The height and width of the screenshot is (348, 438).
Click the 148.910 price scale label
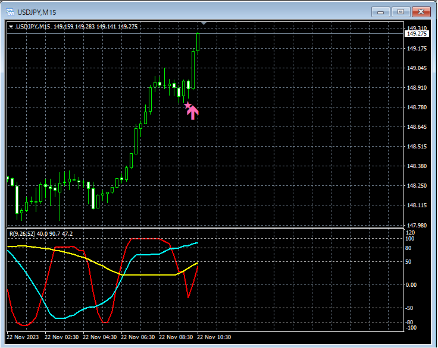417,87
